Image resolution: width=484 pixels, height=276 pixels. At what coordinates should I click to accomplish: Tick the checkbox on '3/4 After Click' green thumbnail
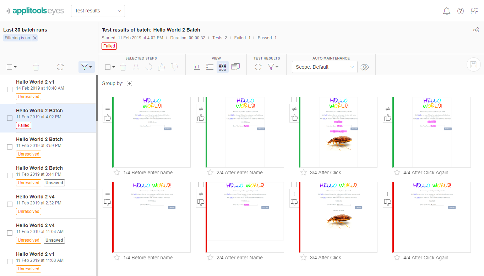(294, 100)
